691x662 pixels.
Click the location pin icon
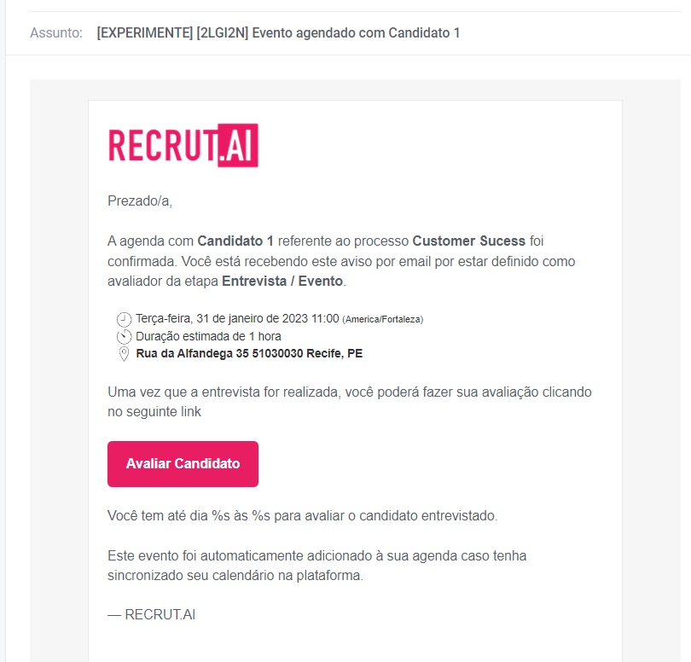click(x=124, y=353)
